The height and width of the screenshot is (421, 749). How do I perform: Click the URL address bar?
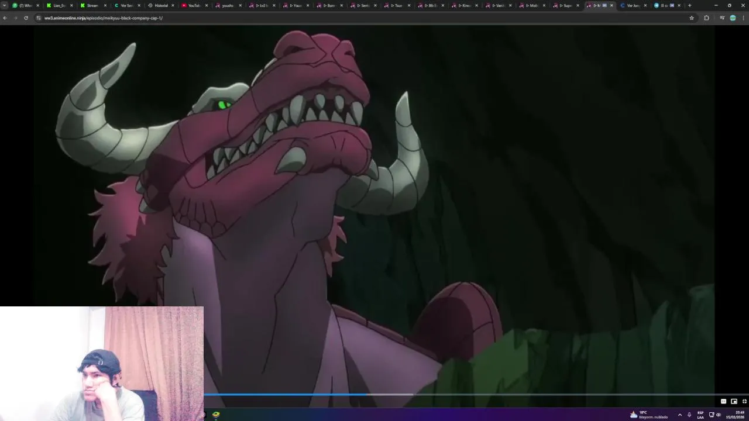point(363,18)
